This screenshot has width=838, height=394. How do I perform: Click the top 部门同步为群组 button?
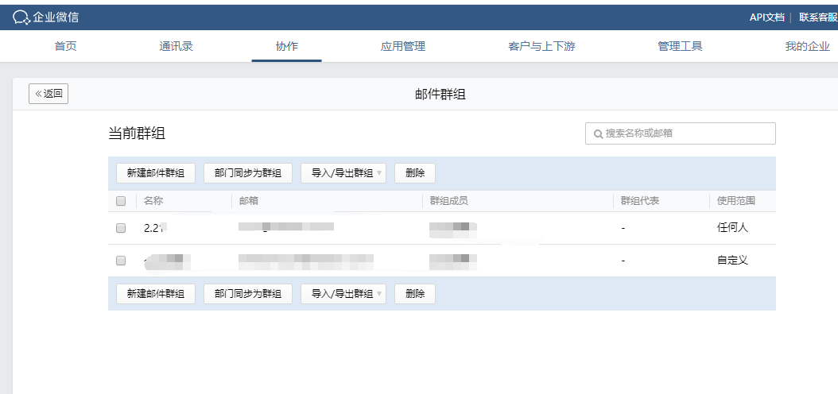coord(248,173)
